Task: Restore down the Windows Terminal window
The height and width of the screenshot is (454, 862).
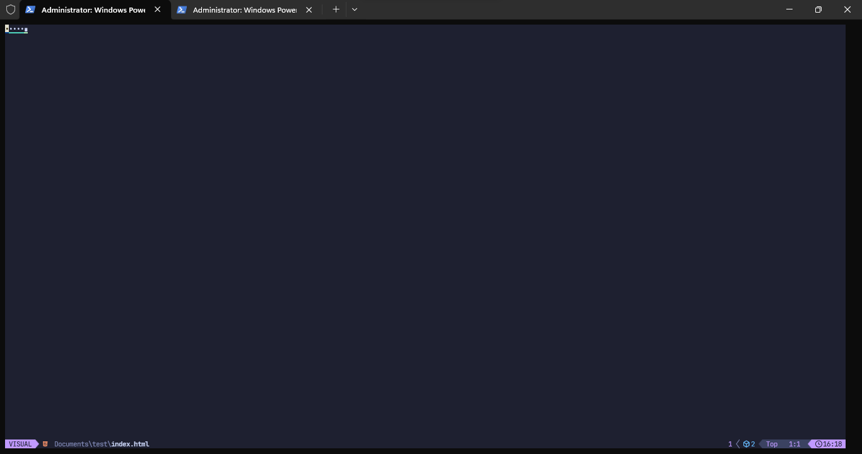Action: 818,9
